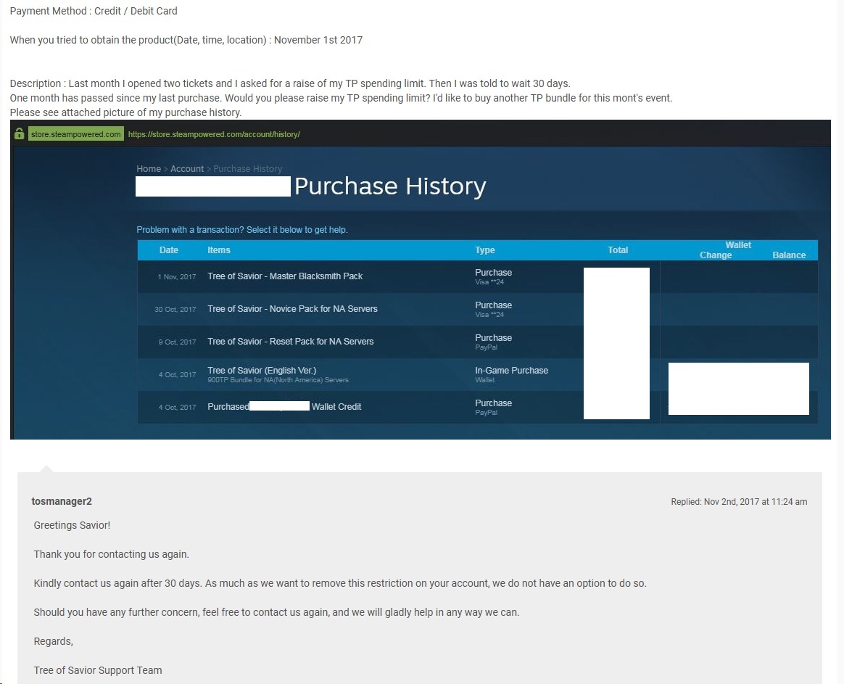Open the Novice Pack for NA Servers purchase

click(292, 309)
